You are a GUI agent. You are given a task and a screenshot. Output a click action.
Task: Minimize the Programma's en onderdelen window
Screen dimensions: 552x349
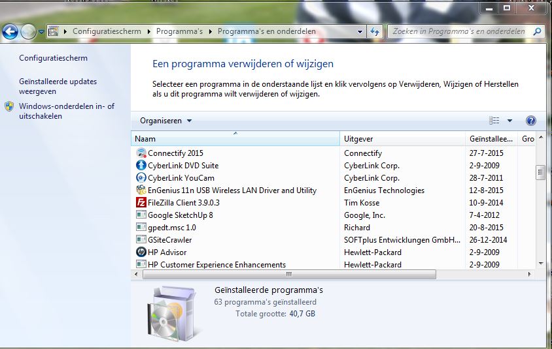(489, 8)
